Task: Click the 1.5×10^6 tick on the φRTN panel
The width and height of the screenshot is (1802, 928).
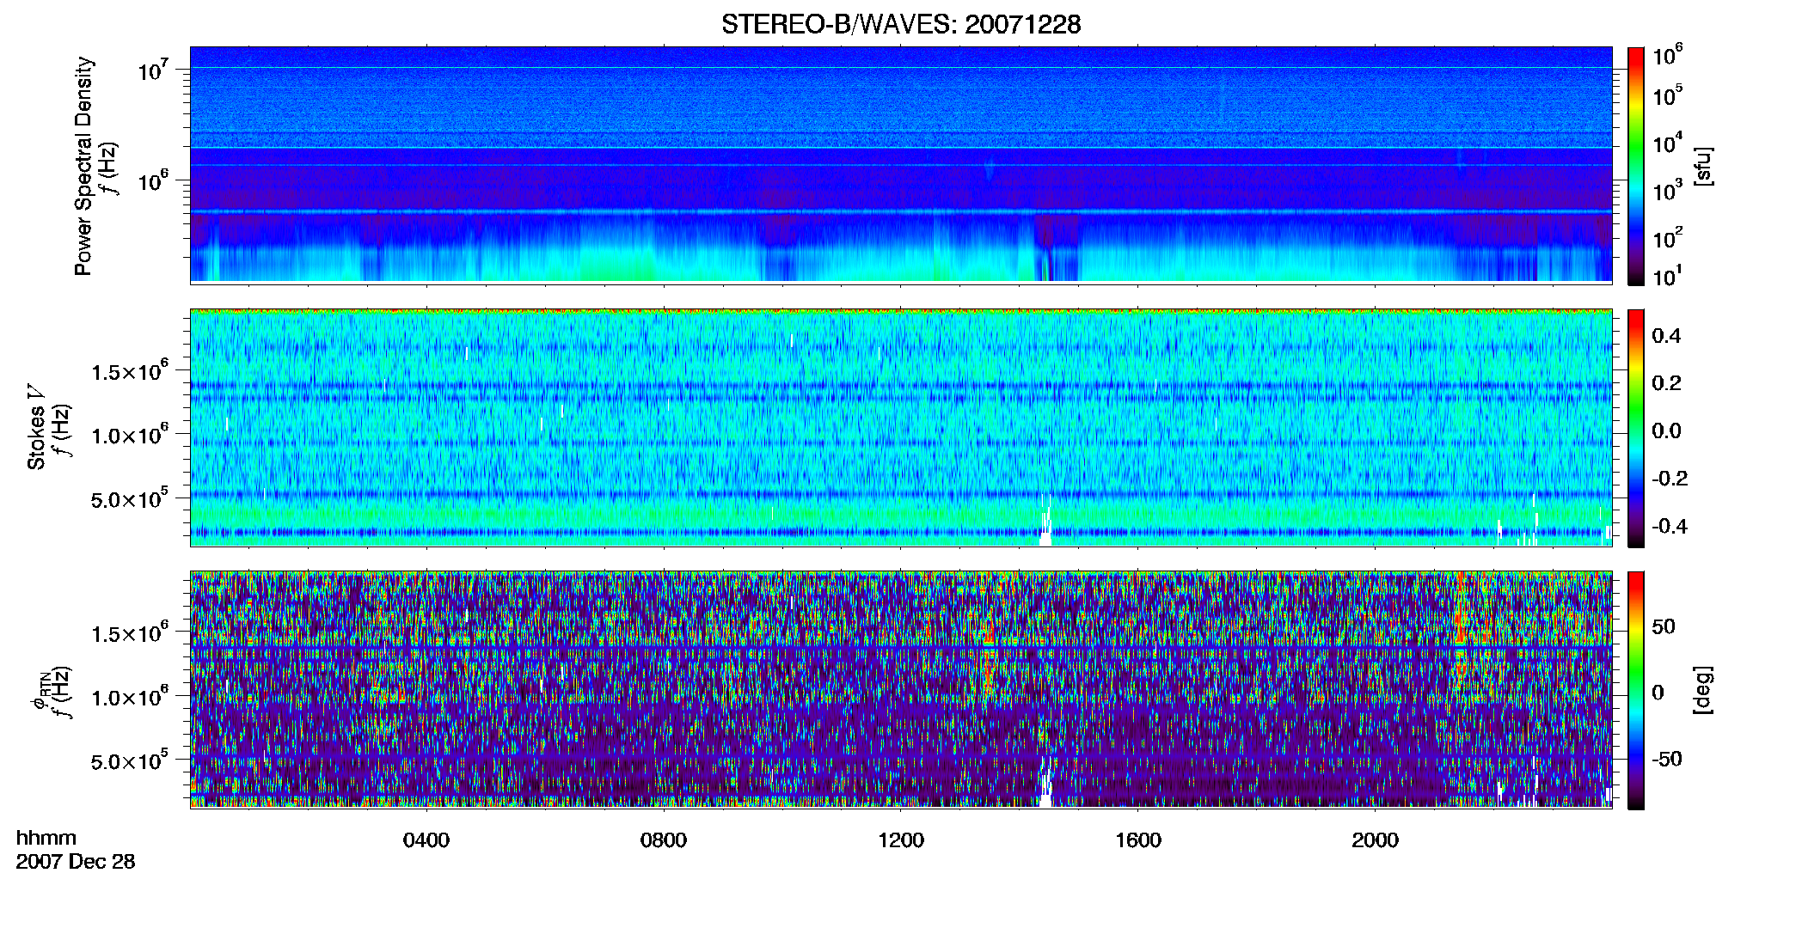Action: pos(130,634)
